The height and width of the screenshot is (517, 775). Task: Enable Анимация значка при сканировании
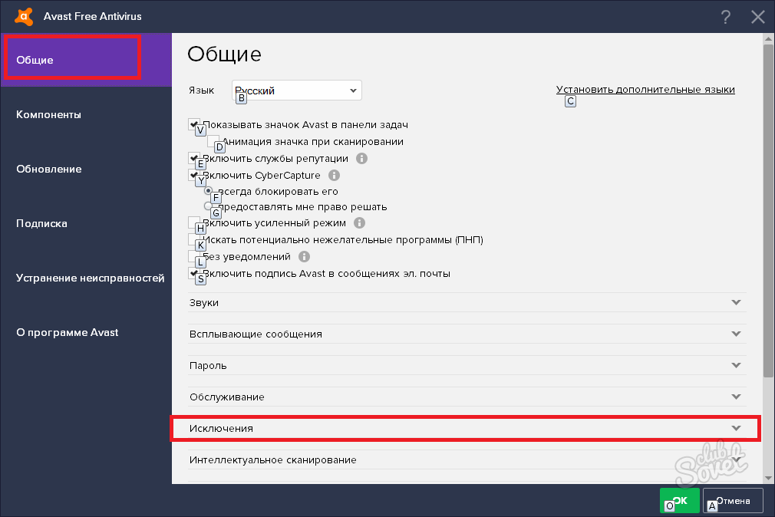(213, 141)
